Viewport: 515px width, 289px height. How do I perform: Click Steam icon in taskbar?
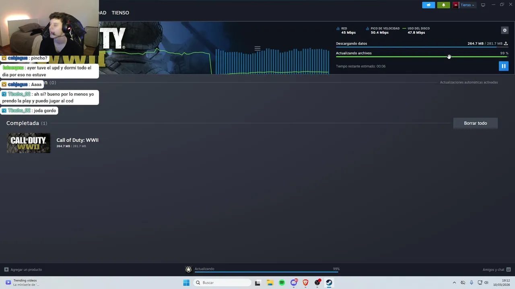coord(329,283)
